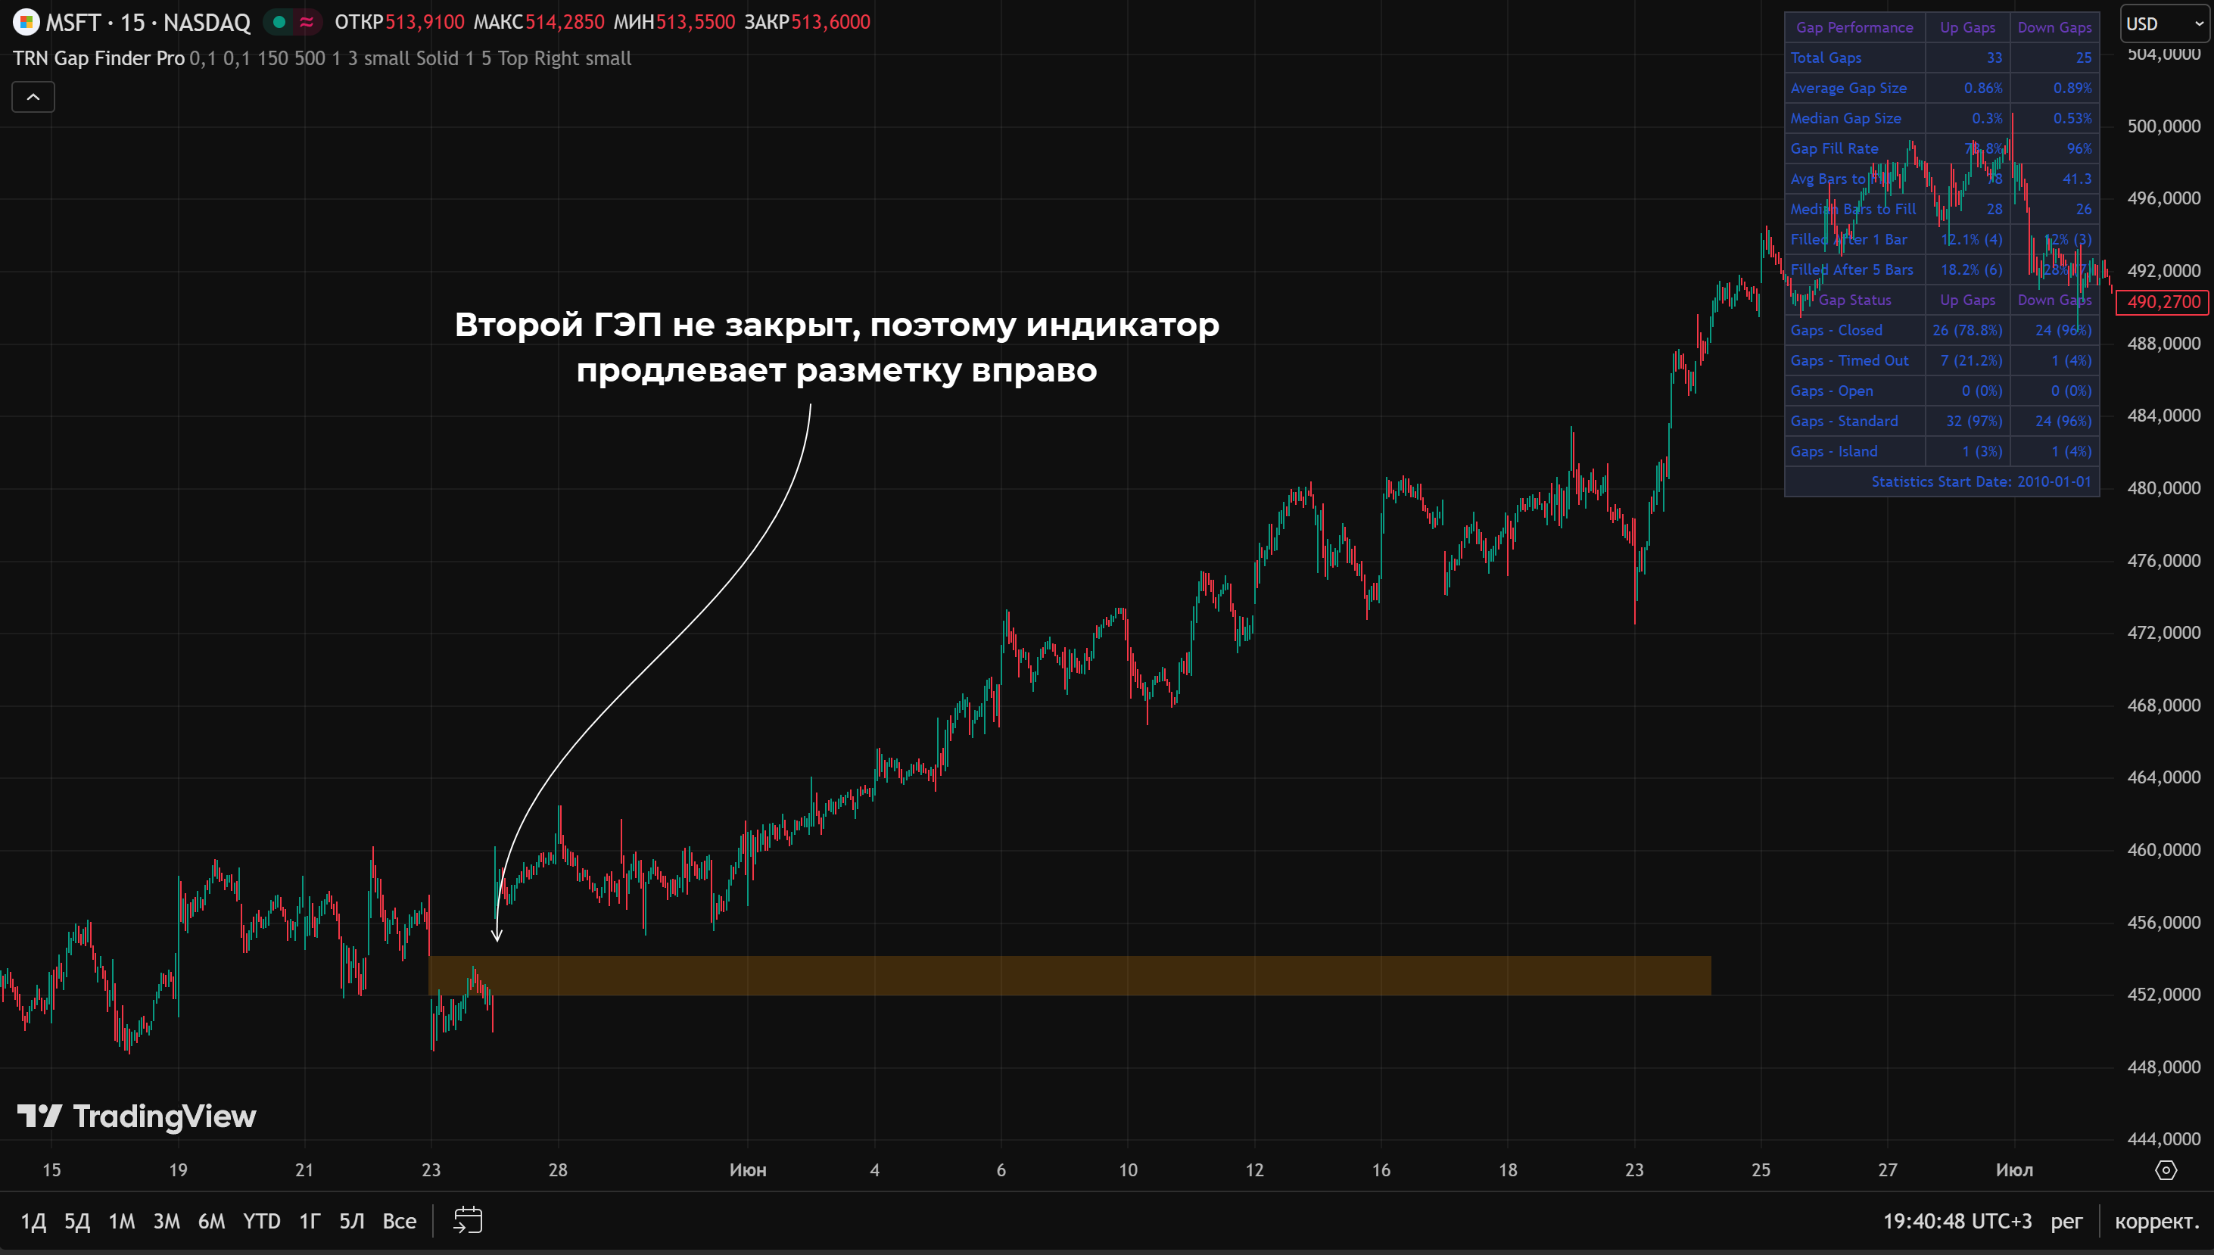Open the USD currency dropdown
Image resolution: width=2214 pixels, height=1255 pixels.
tap(2163, 23)
